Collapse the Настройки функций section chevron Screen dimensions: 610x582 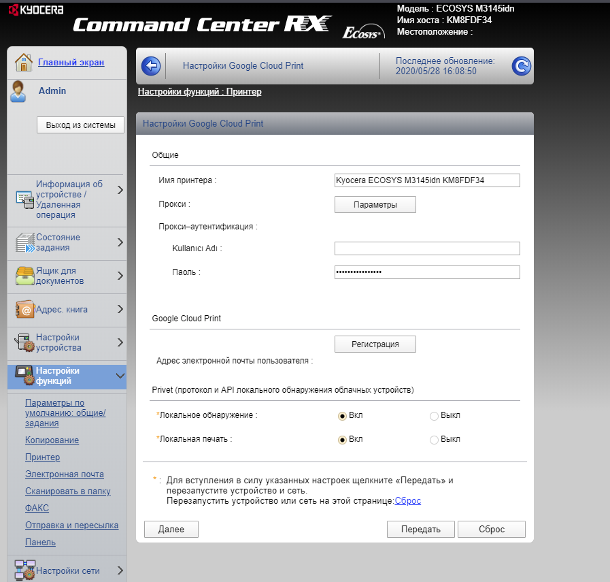120,376
